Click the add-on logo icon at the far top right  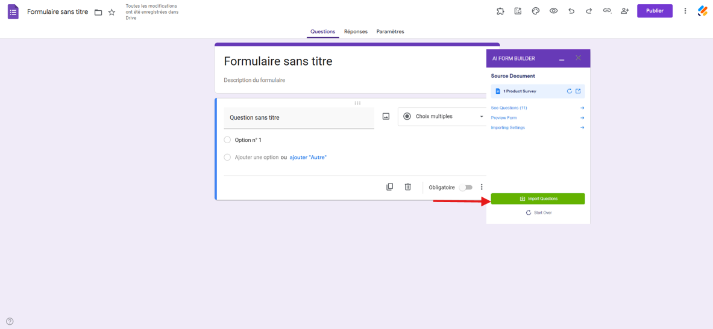[703, 11]
